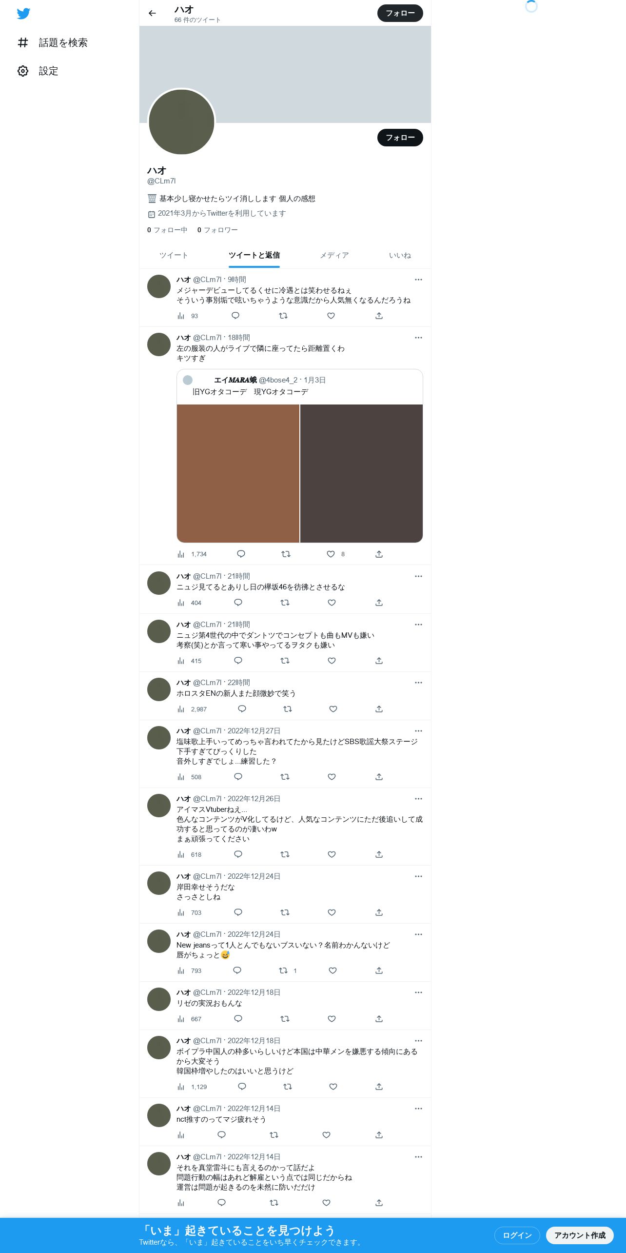Open more options on the 岸田 tweet
The height and width of the screenshot is (1253, 626).
pos(418,876)
